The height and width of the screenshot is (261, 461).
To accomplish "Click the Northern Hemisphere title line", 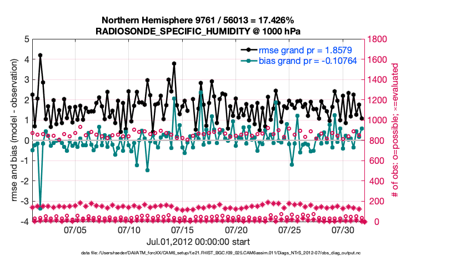I will (197, 21).
